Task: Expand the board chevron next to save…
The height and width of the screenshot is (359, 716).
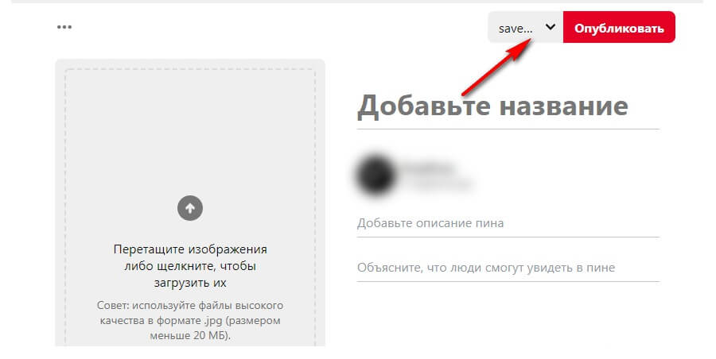Action: click(x=551, y=27)
